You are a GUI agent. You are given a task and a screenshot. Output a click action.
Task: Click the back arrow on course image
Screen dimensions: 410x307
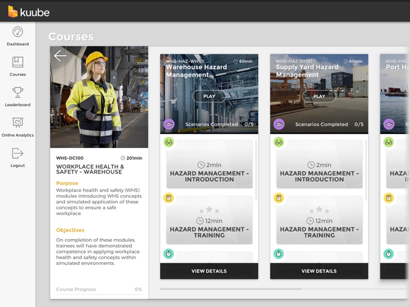tap(60, 56)
